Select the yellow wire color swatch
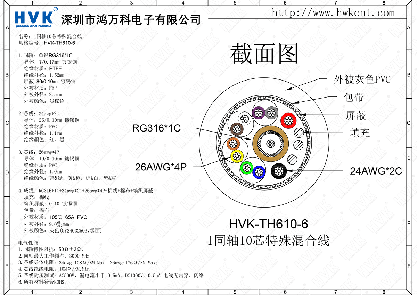This screenshot has width=417, height=295. pyautogui.click(x=237, y=156)
